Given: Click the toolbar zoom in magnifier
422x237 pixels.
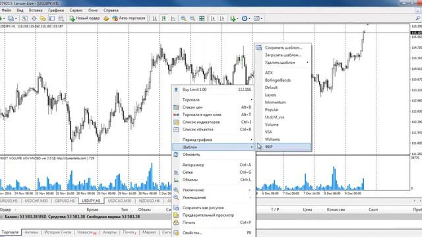Looking at the screenshot, I should (183, 18).
